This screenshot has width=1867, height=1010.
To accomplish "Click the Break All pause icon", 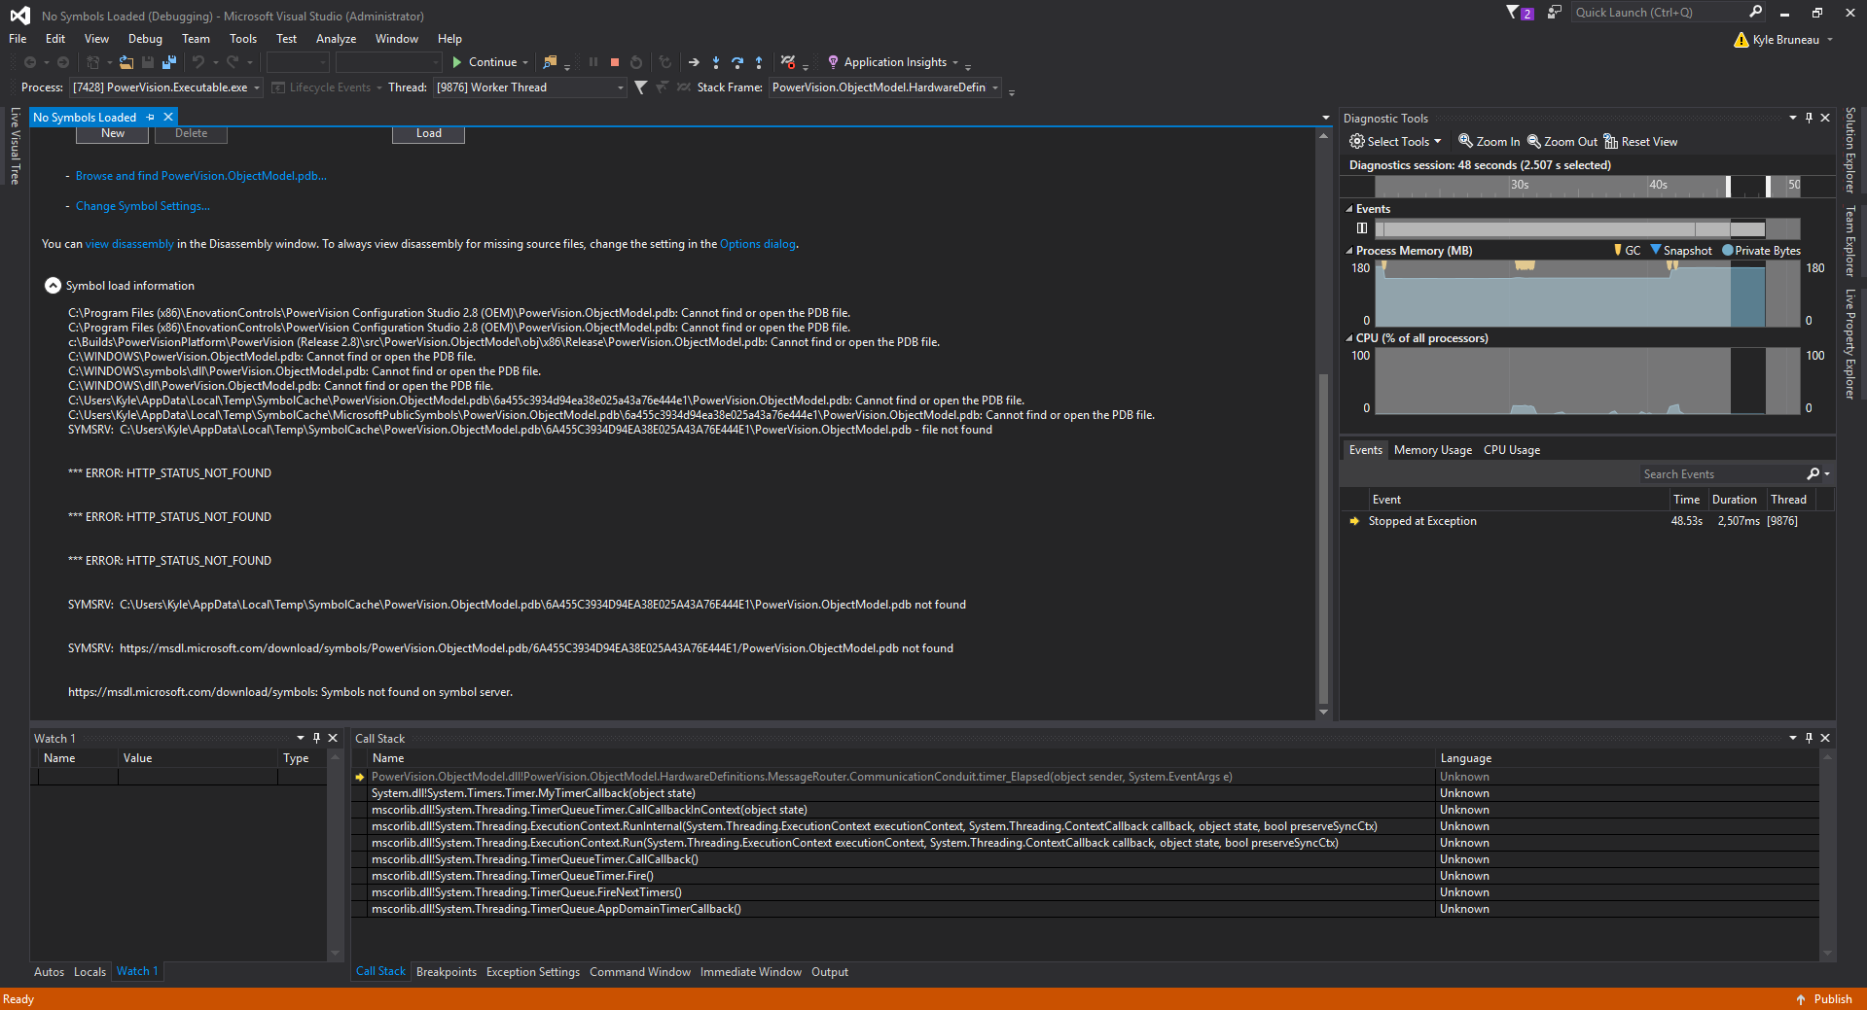I will pos(593,62).
